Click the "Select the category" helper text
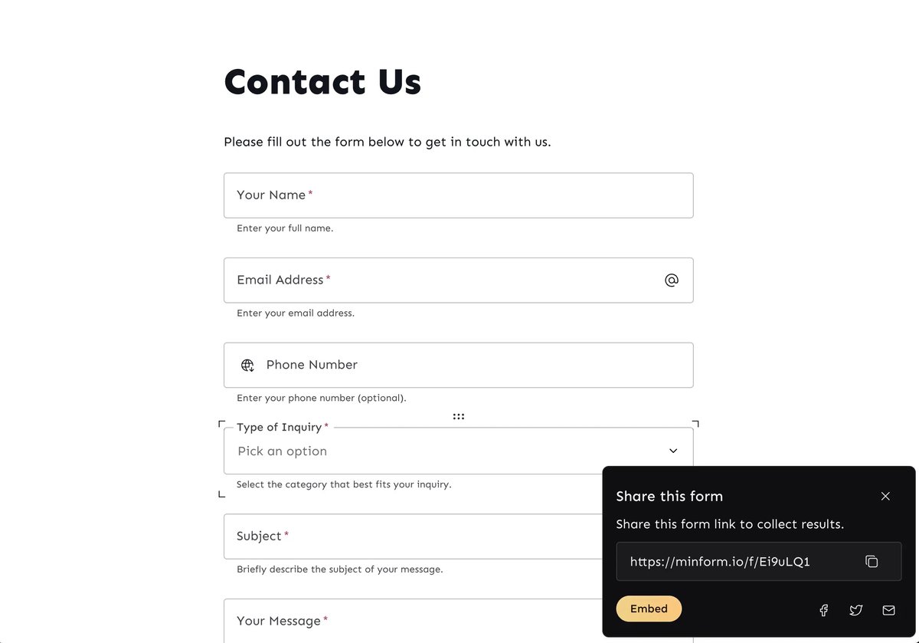The width and height of the screenshot is (919, 643). pos(344,484)
